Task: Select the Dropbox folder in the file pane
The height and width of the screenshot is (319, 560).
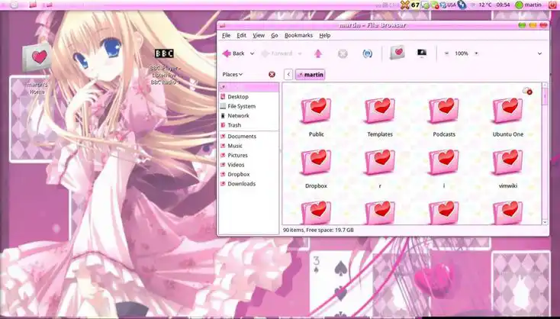Action: [316, 163]
